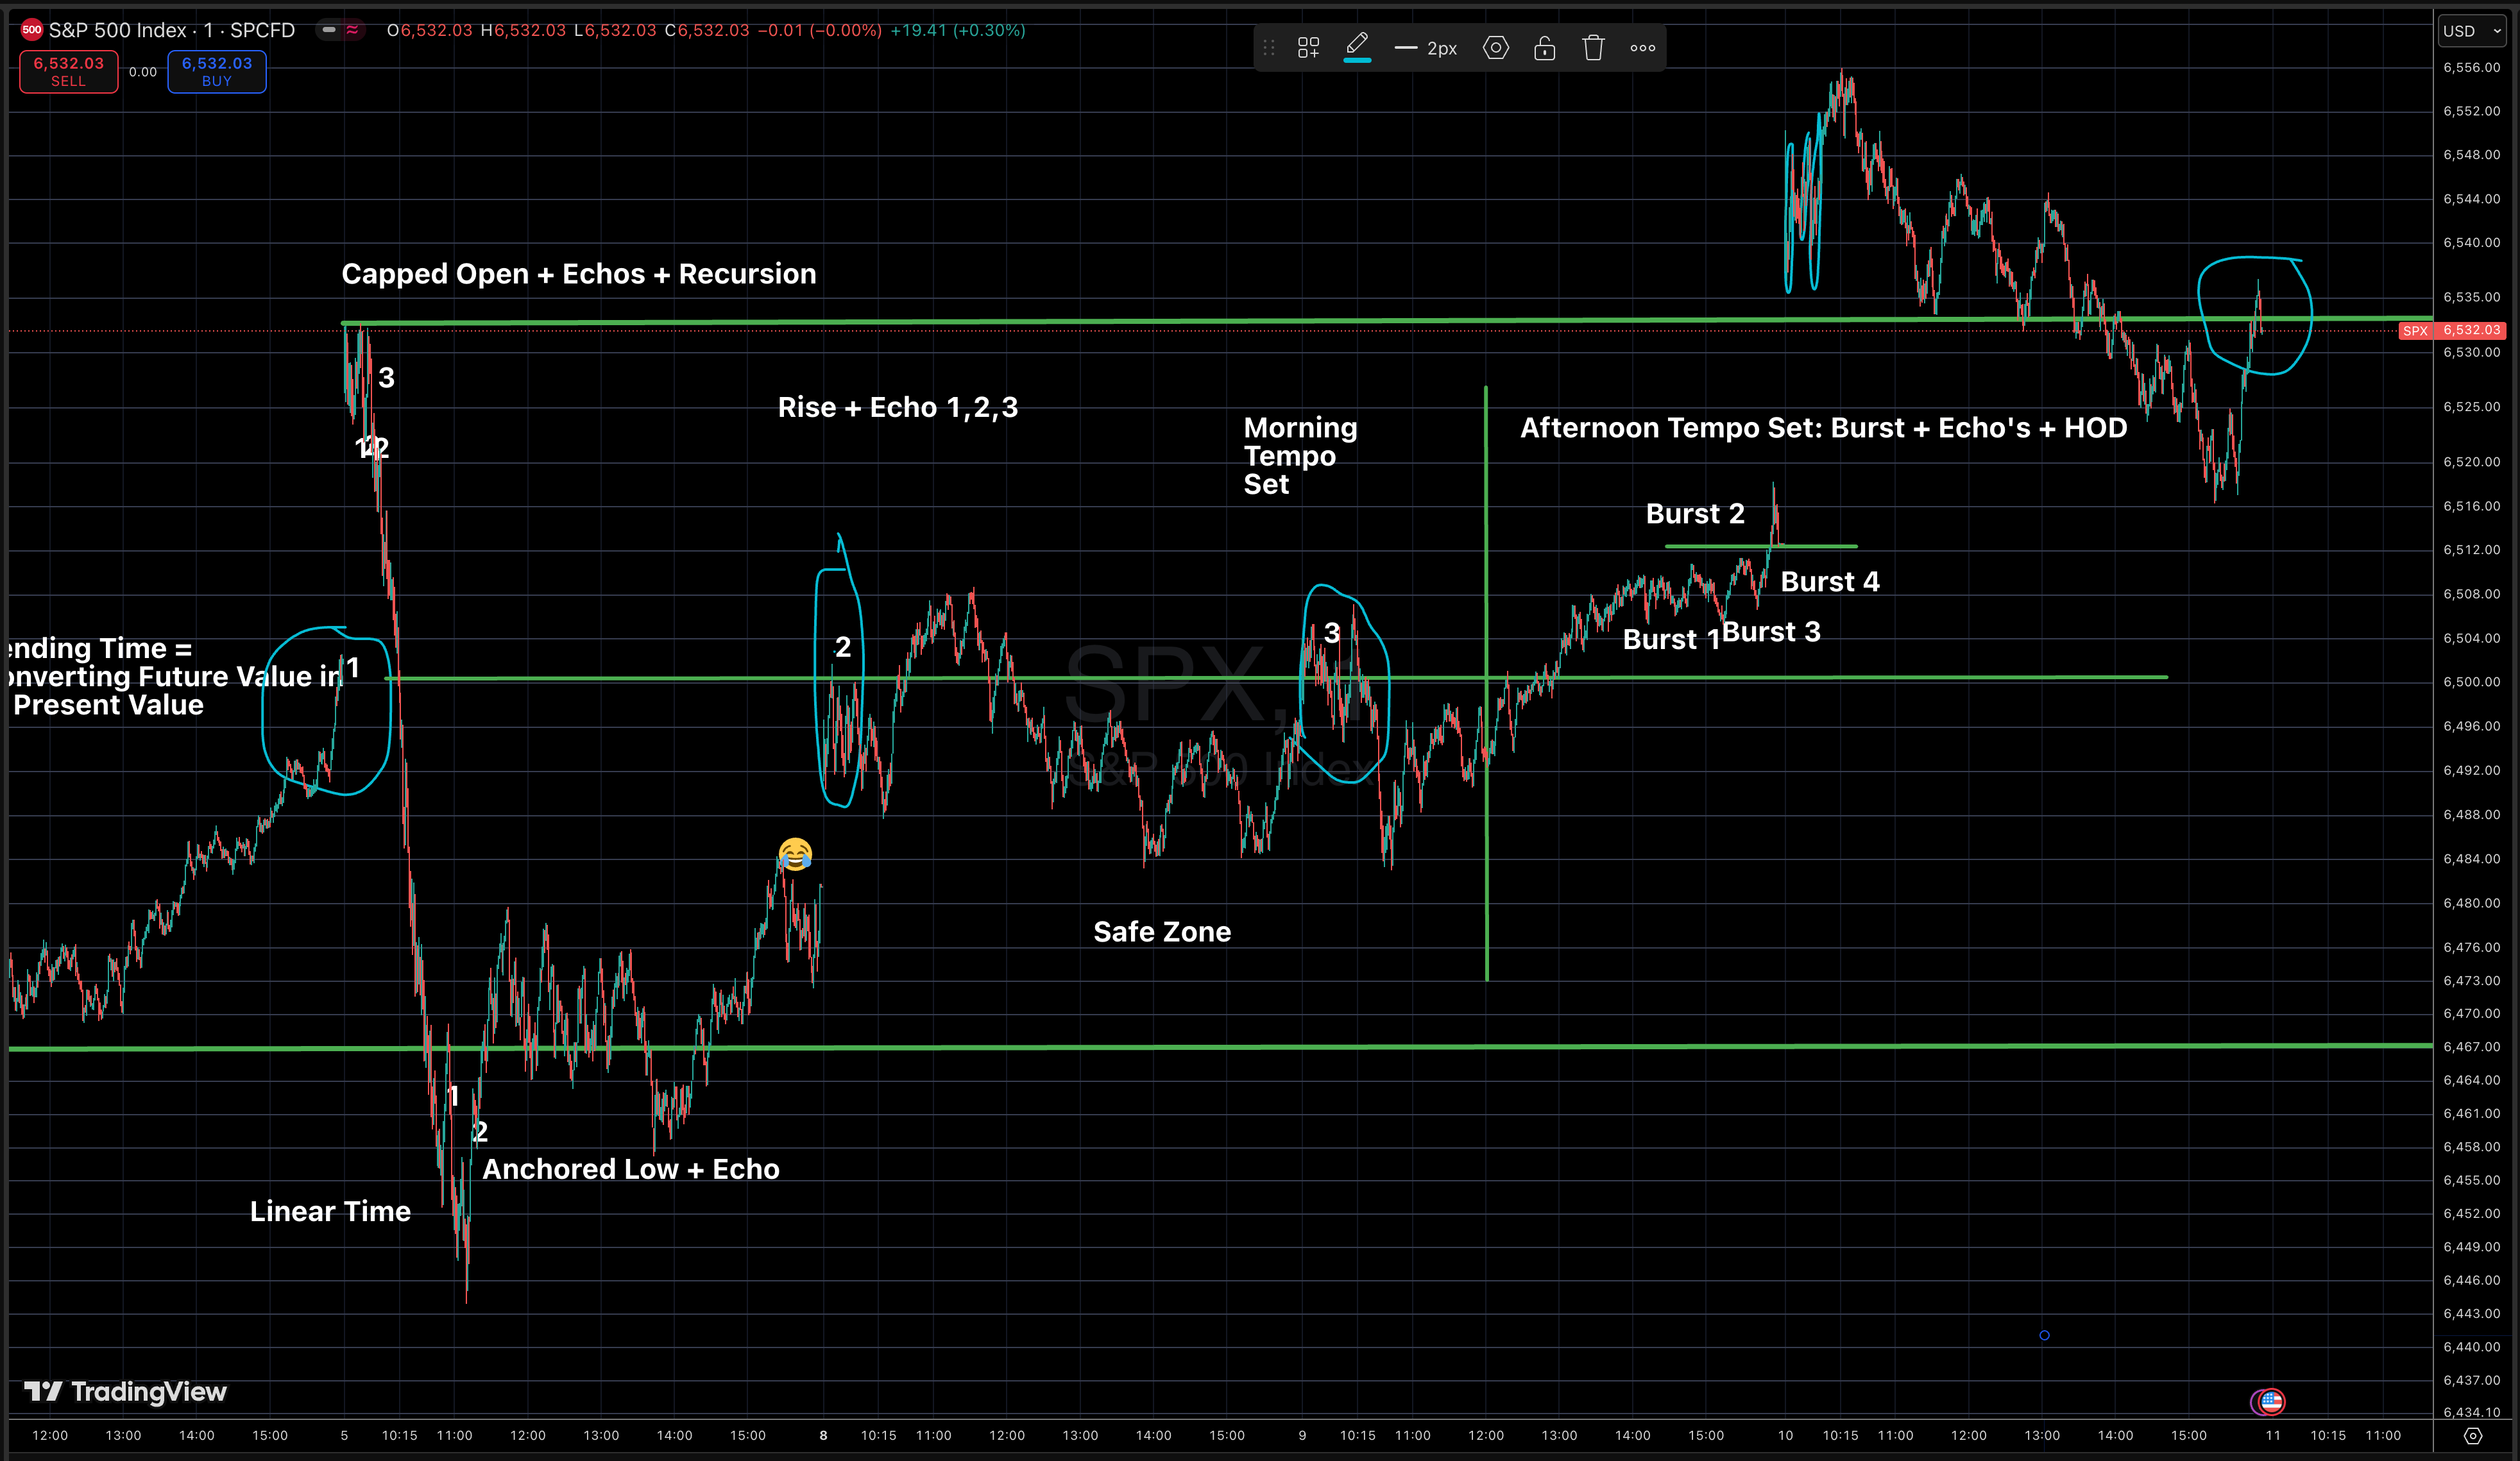The height and width of the screenshot is (1461, 2520).
Task: Open the drawing templates icon
Action: click(1308, 47)
